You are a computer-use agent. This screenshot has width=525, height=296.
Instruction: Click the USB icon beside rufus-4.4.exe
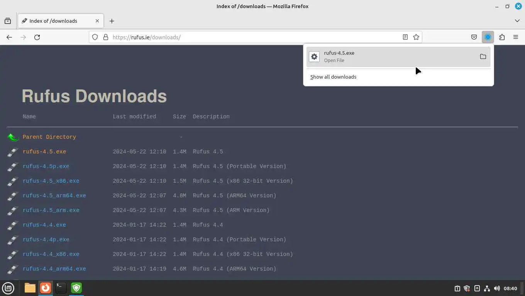tap(13, 225)
